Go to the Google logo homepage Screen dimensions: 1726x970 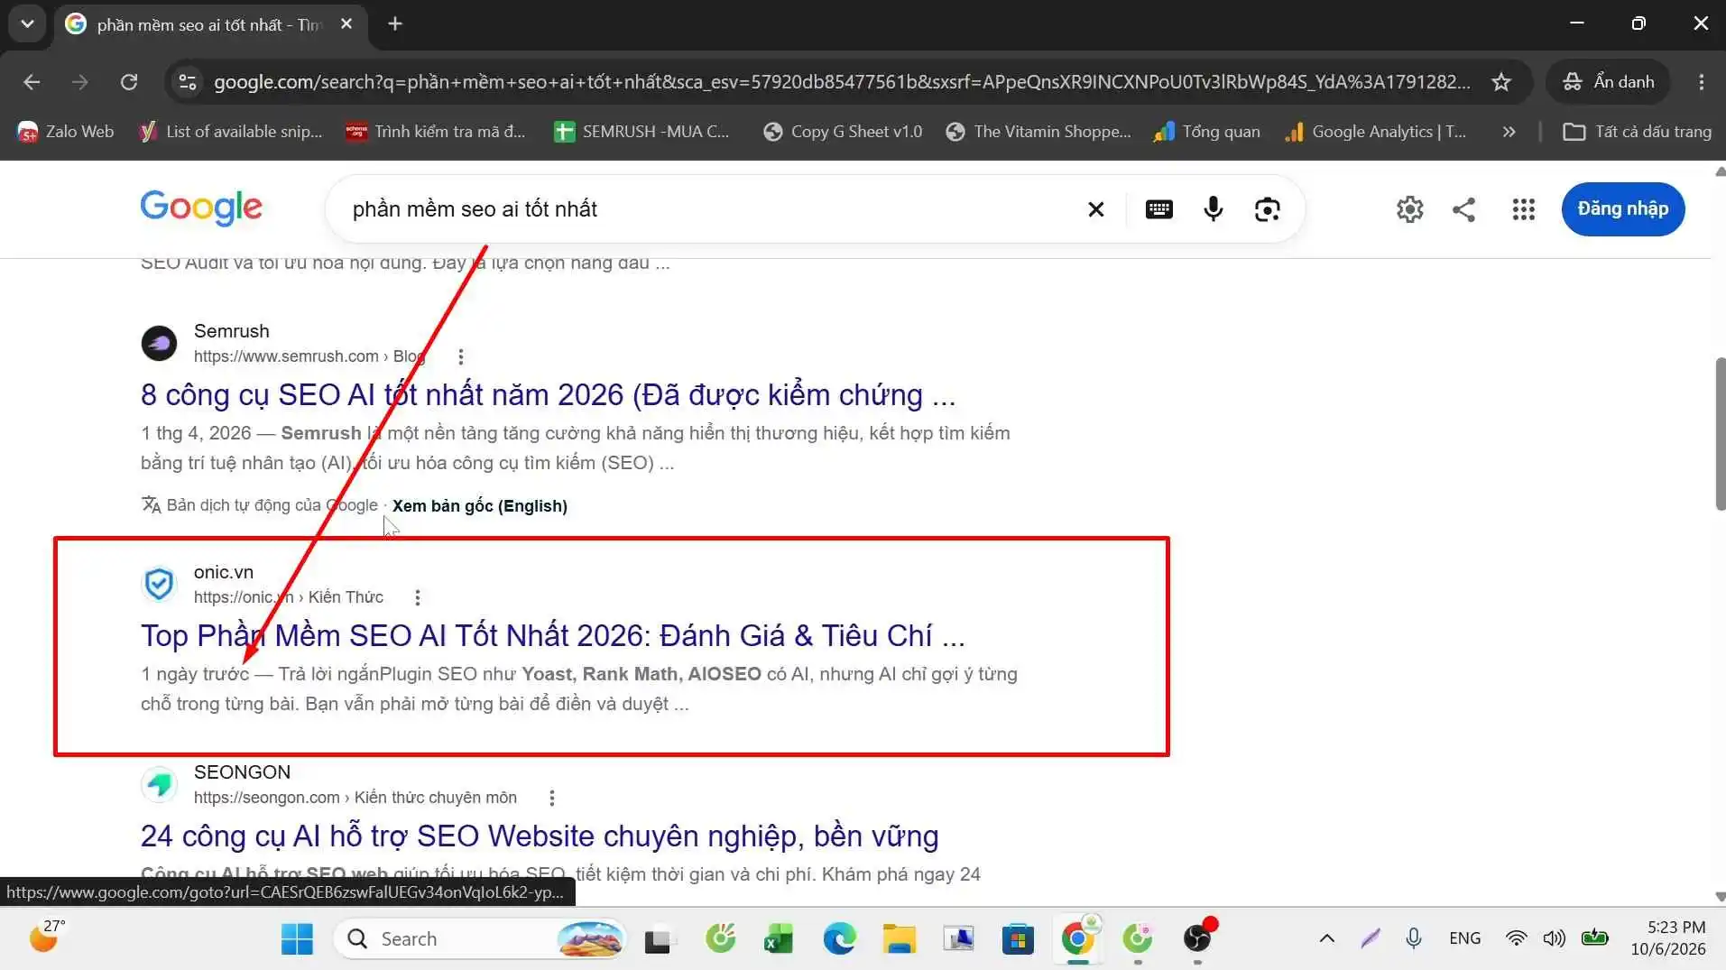(201, 208)
